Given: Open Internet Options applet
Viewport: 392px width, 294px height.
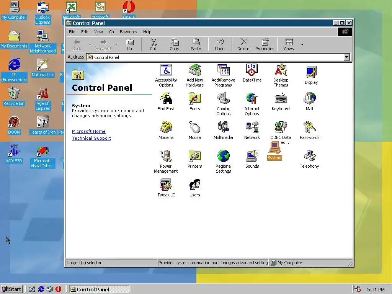Looking at the screenshot, I should (252, 104).
